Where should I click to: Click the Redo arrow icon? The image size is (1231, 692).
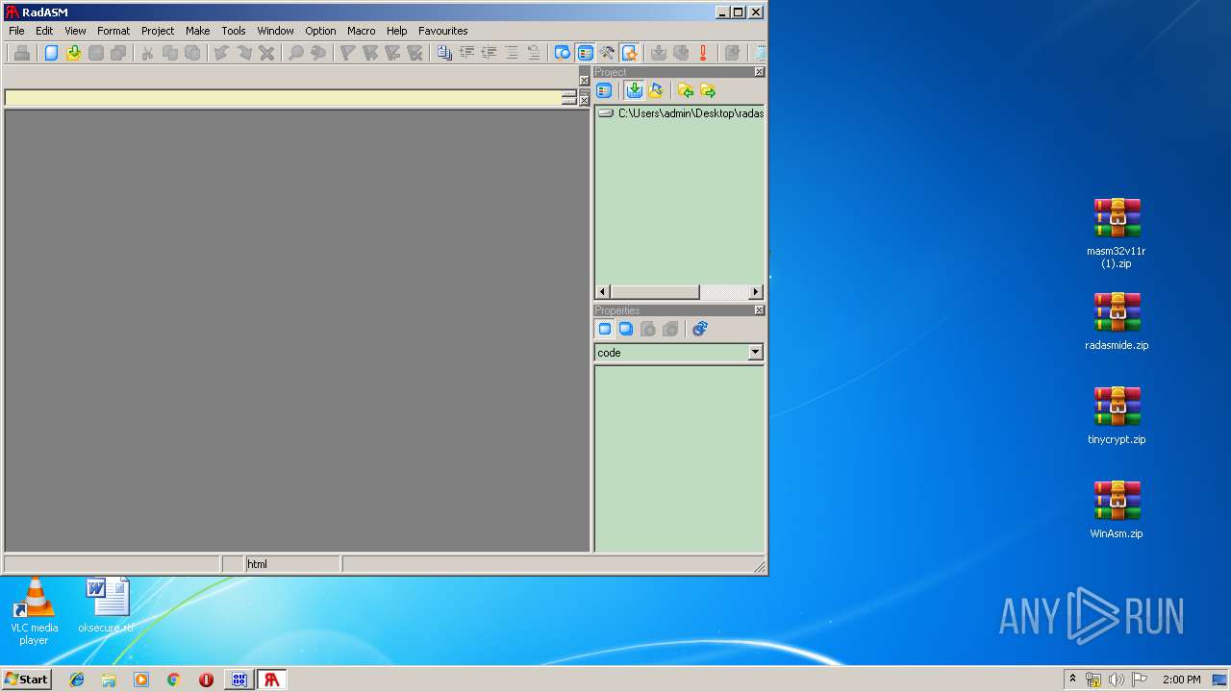click(244, 53)
